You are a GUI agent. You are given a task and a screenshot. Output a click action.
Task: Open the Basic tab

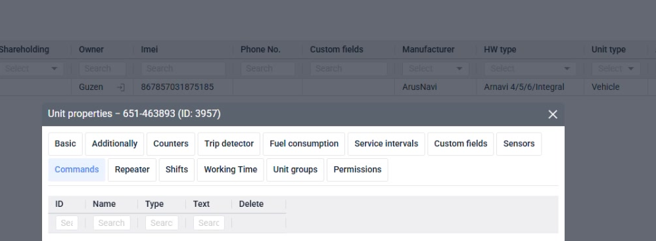pyautogui.click(x=65, y=144)
